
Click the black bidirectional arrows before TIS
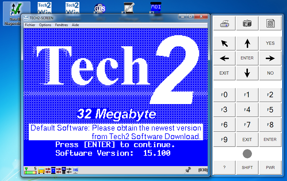(x=69, y=170)
